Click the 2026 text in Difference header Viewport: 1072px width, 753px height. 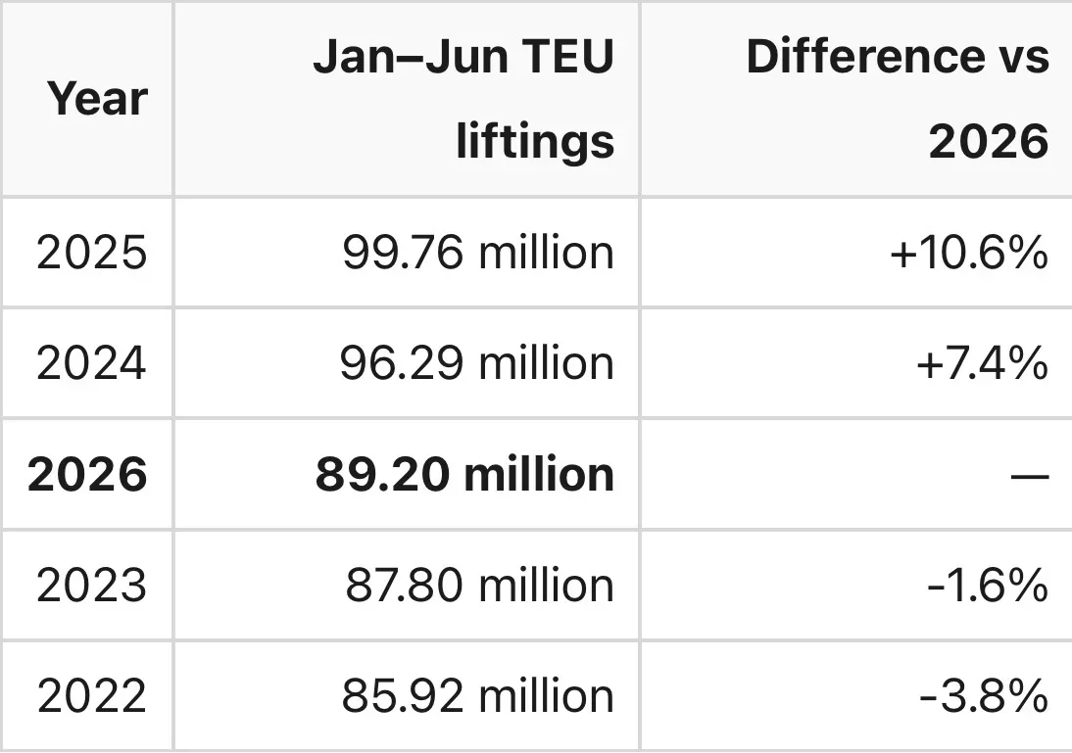(989, 141)
